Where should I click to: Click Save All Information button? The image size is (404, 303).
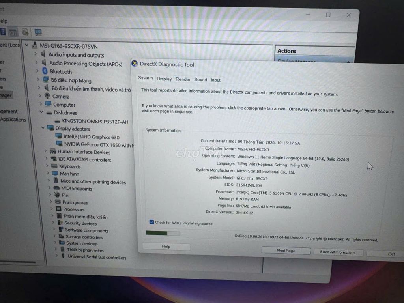tap(339, 252)
